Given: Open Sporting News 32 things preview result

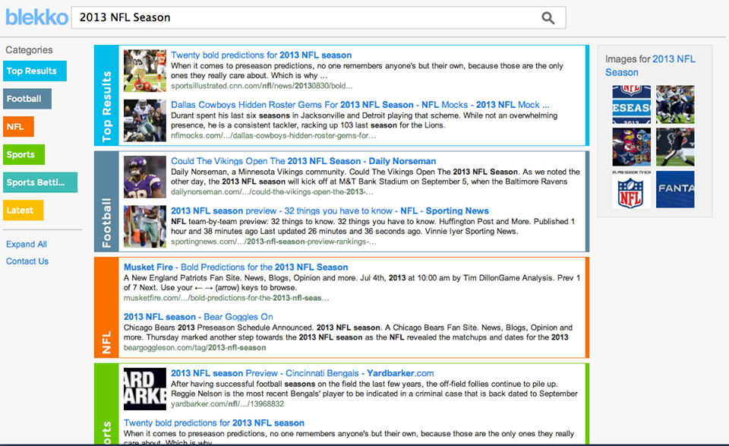Looking at the screenshot, I should 330,210.
